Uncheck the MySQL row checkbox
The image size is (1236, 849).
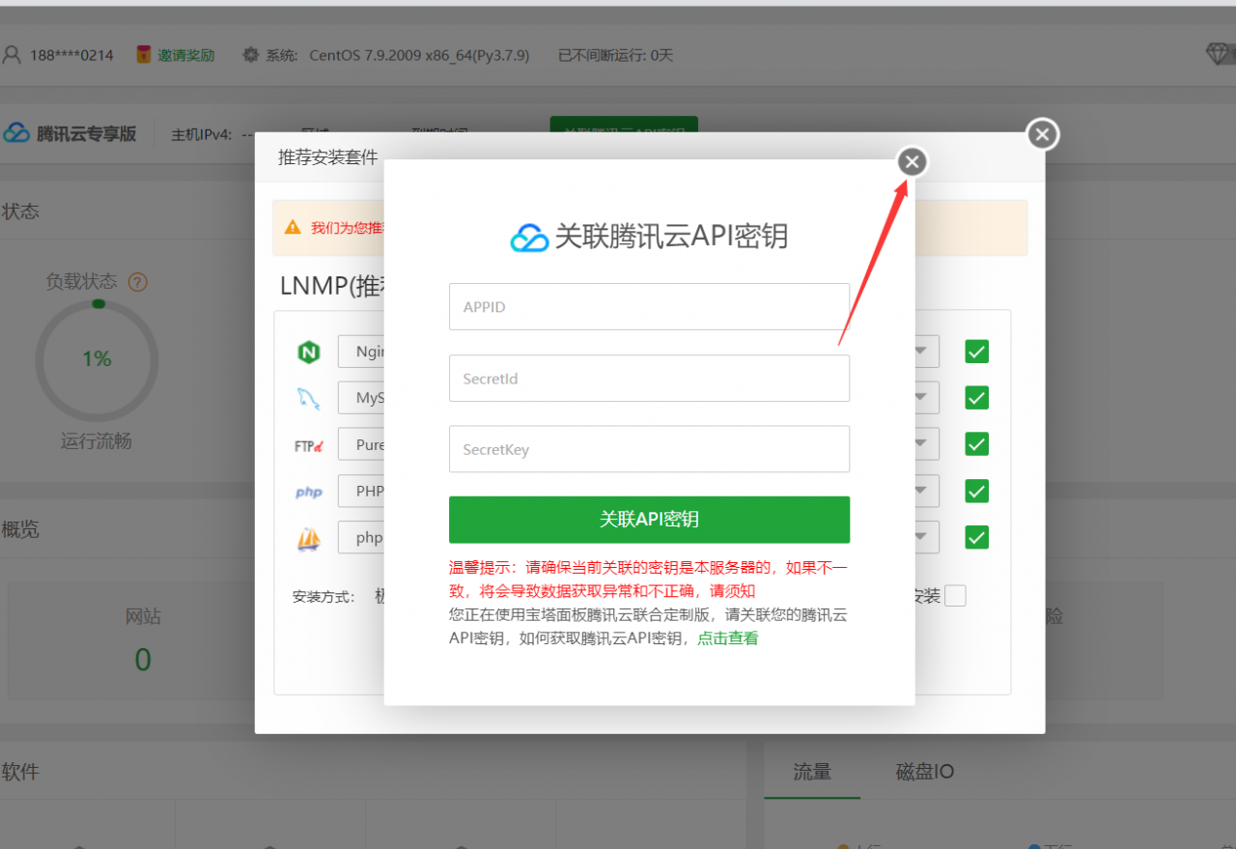pyautogui.click(x=977, y=398)
